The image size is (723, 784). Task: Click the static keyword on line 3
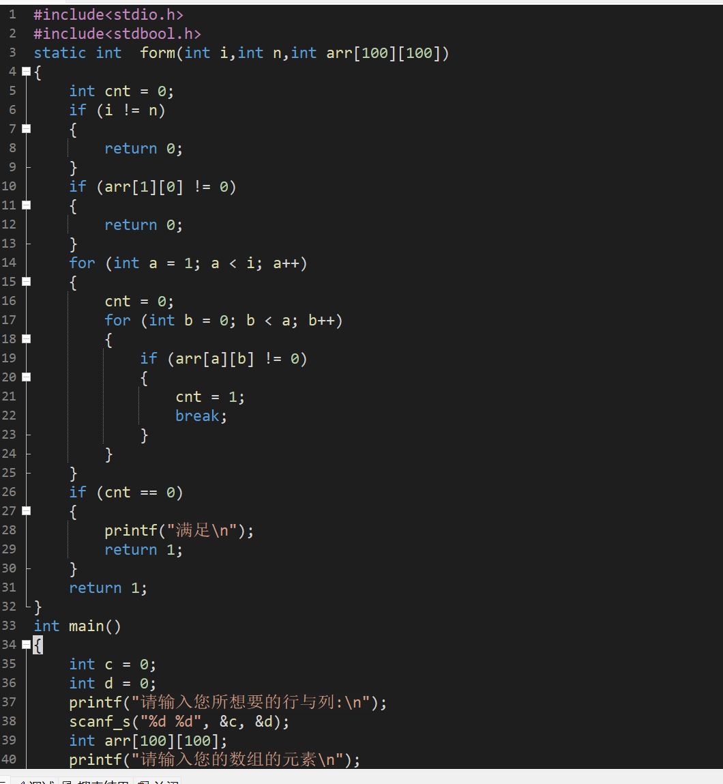59,53
